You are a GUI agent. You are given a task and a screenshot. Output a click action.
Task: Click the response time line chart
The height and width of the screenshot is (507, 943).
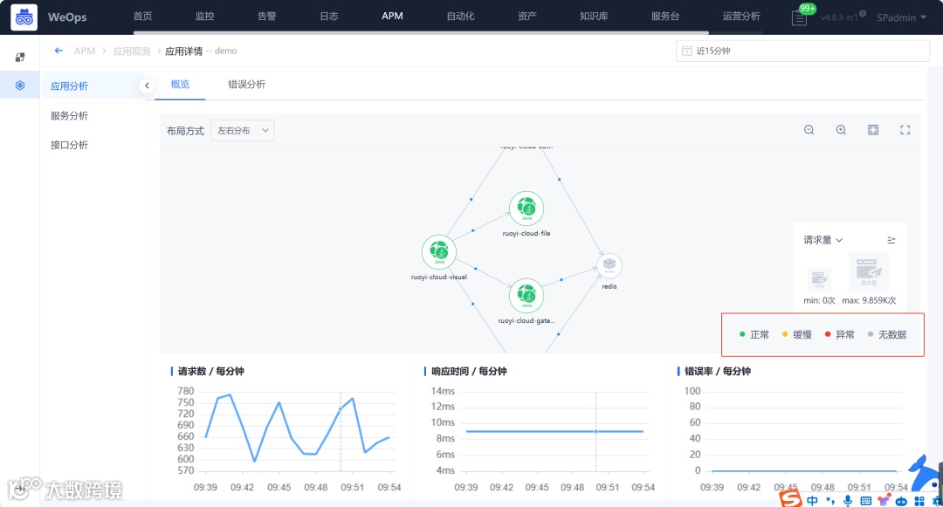pos(554,431)
